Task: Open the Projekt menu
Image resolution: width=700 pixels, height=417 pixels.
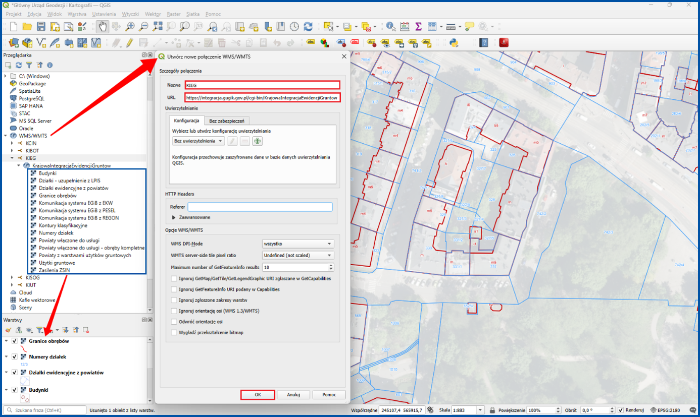Action: click(x=14, y=14)
